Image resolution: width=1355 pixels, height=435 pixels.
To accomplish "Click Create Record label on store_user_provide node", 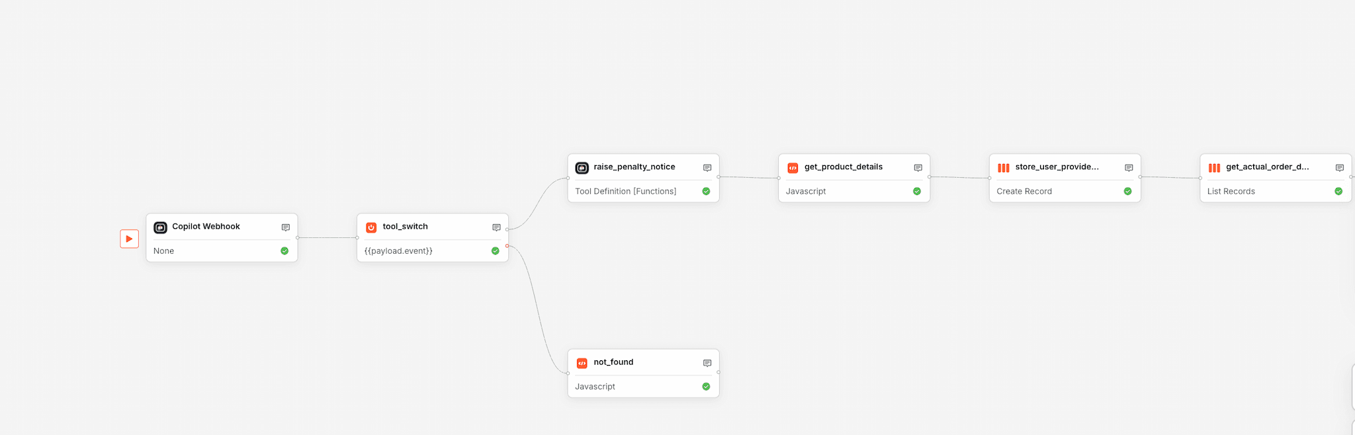I will click(x=1024, y=191).
